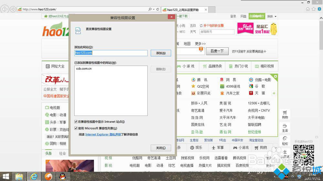Viewport: 323px width, 181px height.
Task: Click the 网易 site icon
Action: (x=222, y=80)
